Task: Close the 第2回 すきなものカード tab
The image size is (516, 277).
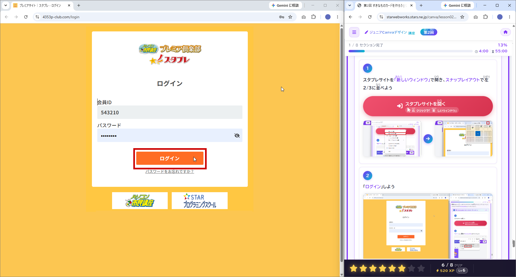Action: click(411, 5)
